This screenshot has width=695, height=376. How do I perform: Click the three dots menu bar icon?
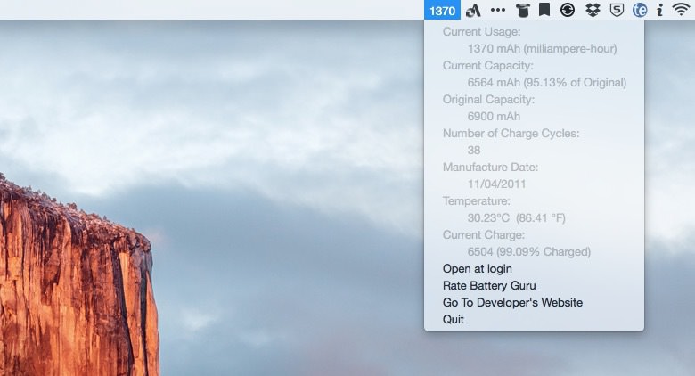coord(498,10)
